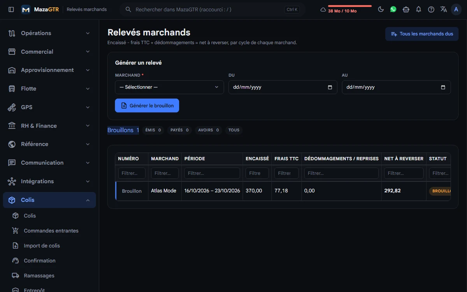
Task: Open the user avatar A menu
Action: [x=456, y=9]
